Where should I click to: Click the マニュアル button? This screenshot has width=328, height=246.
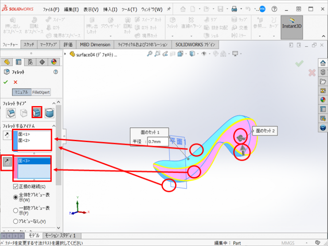pos(21,92)
